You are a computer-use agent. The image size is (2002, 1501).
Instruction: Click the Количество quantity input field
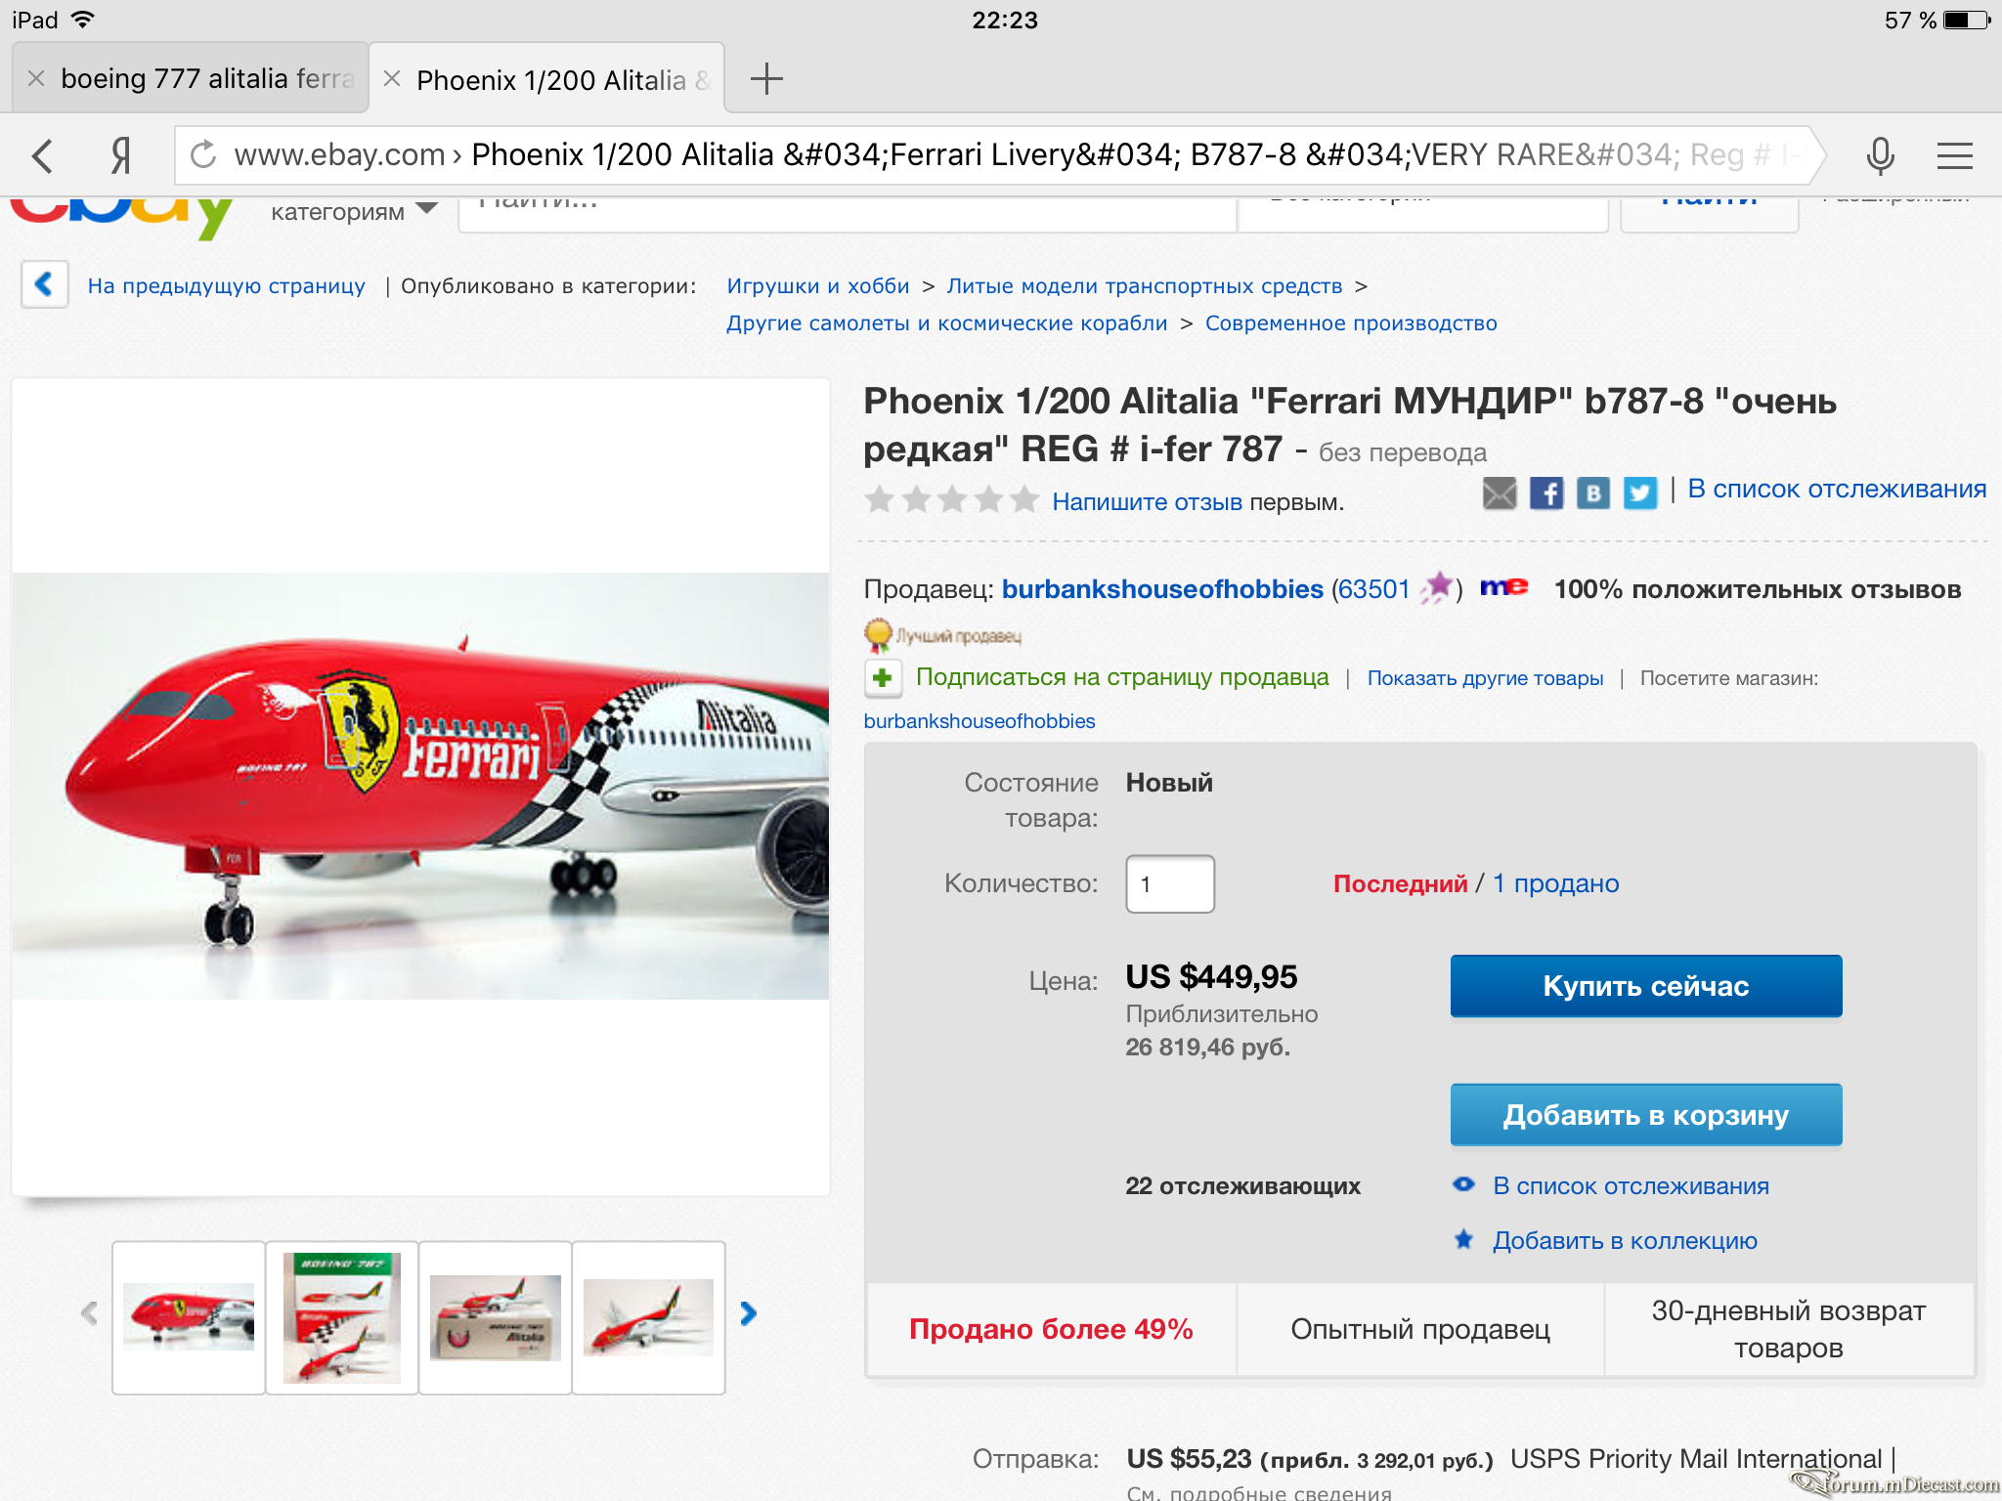coord(1170,884)
